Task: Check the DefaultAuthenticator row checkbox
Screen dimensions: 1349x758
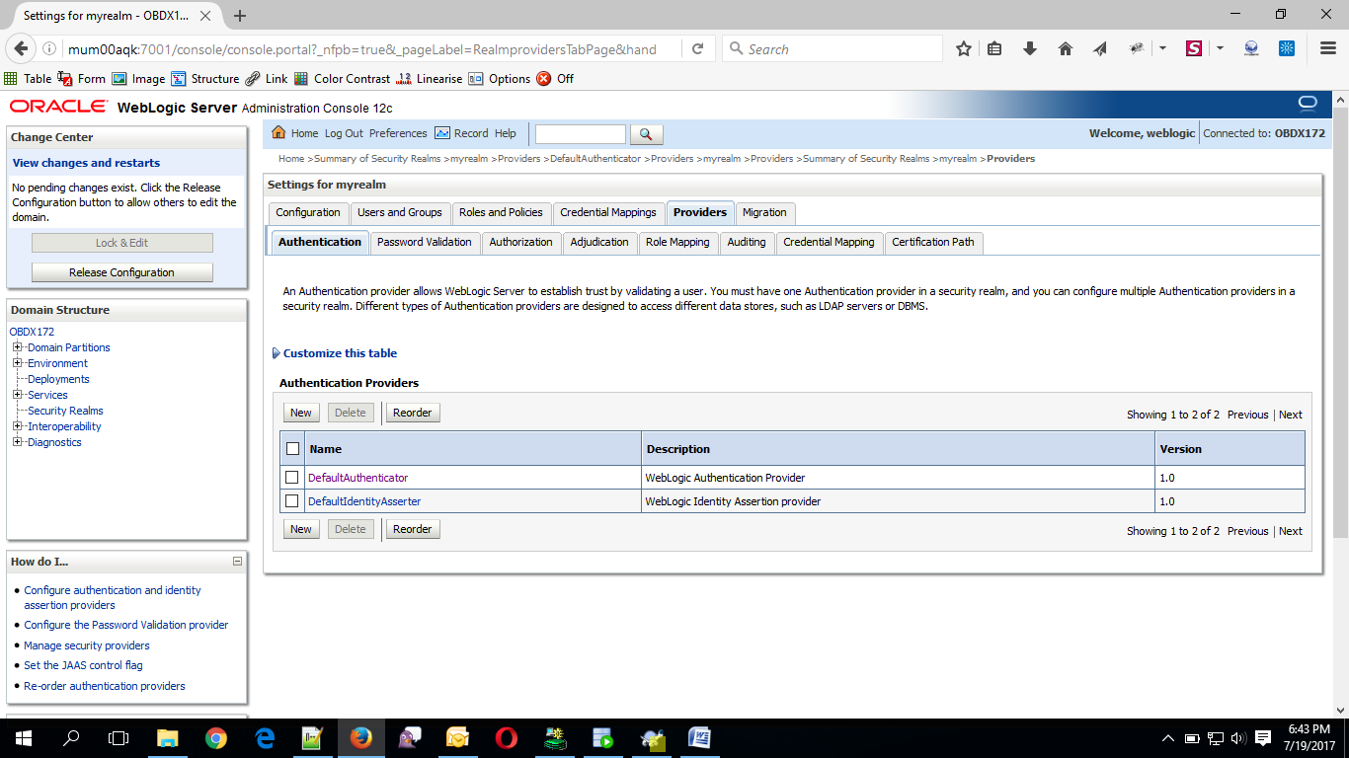Action: 291,477
